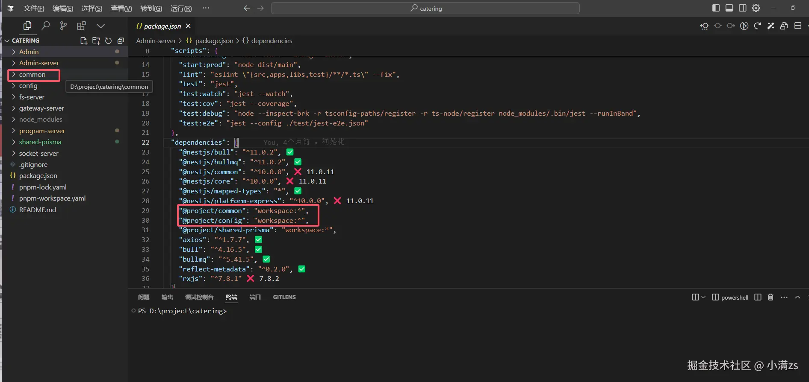The width and height of the screenshot is (809, 382).
Task: Open the Source Control view
Action: pos(63,26)
